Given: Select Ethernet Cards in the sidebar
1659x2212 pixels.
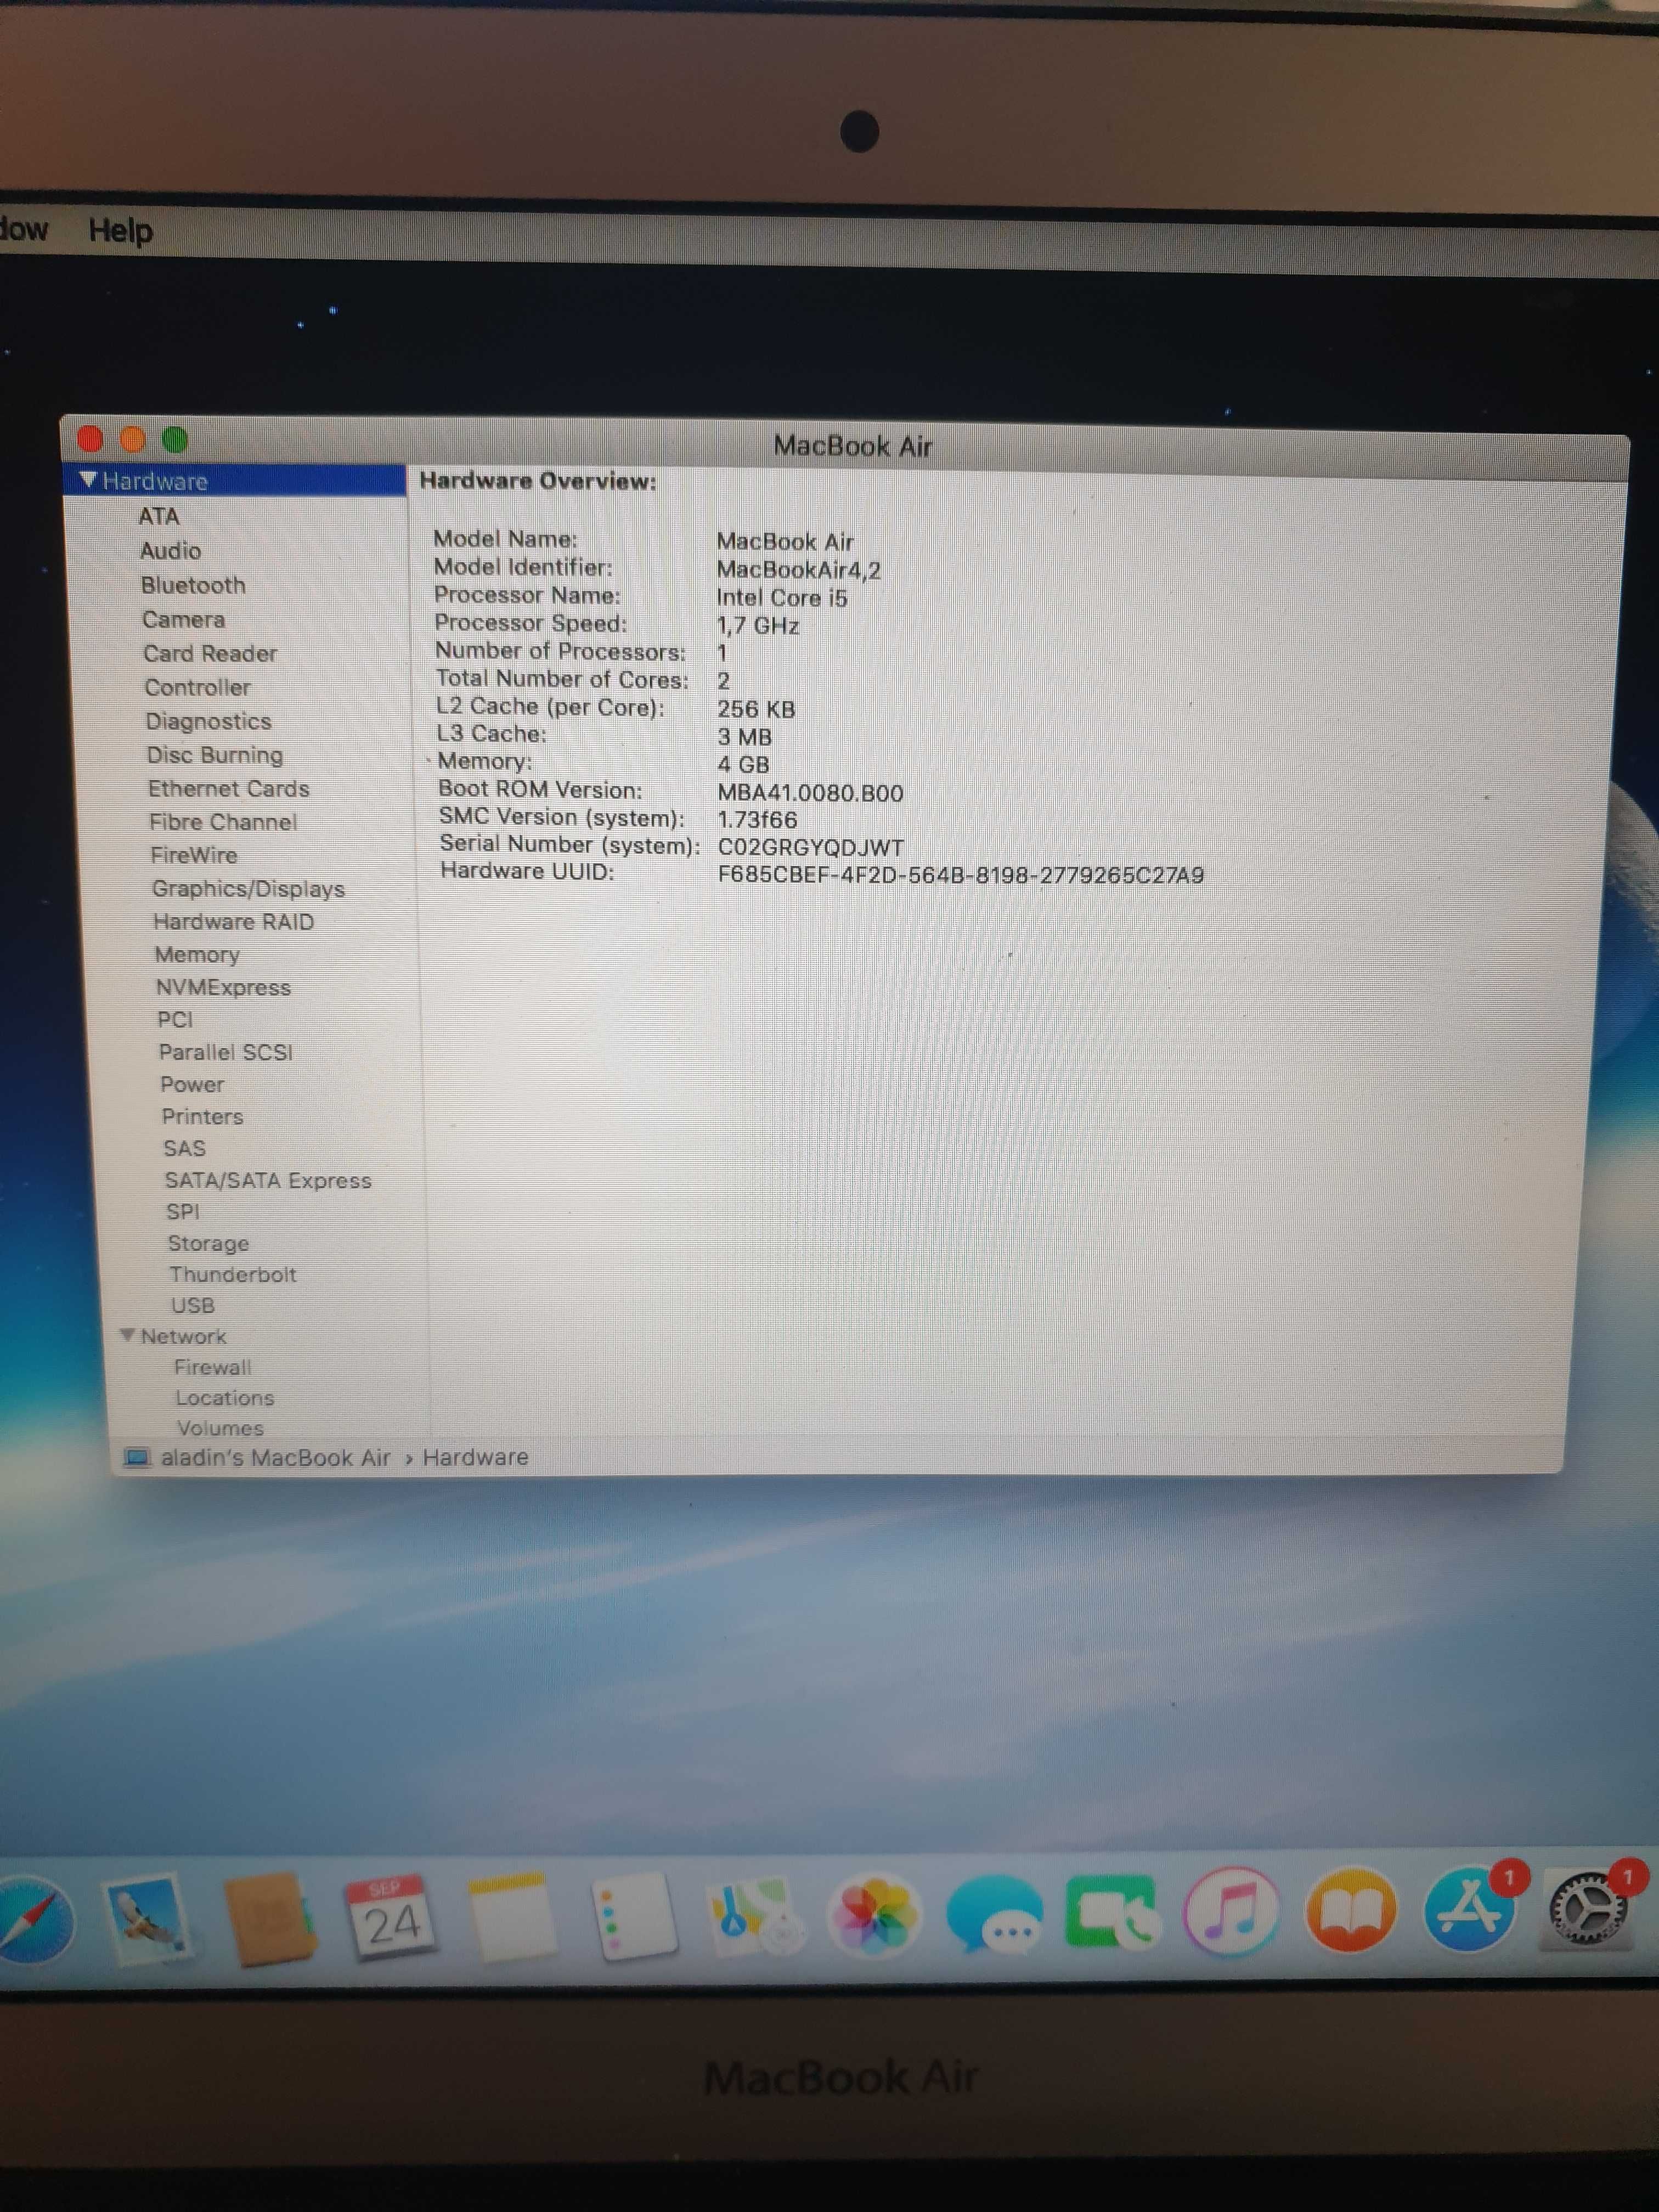Looking at the screenshot, I should tap(229, 788).
